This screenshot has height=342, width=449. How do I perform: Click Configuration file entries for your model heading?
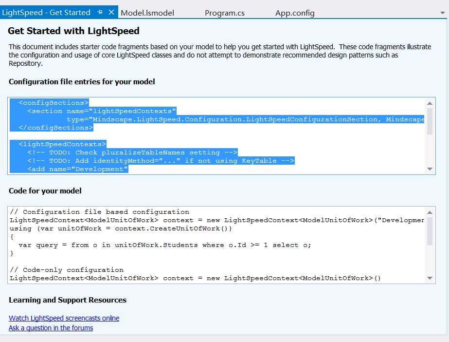click(x=82, y=82)
